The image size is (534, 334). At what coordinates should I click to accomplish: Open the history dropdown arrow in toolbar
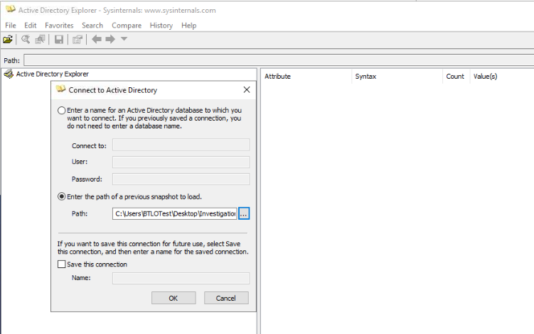tap(124, 39)
